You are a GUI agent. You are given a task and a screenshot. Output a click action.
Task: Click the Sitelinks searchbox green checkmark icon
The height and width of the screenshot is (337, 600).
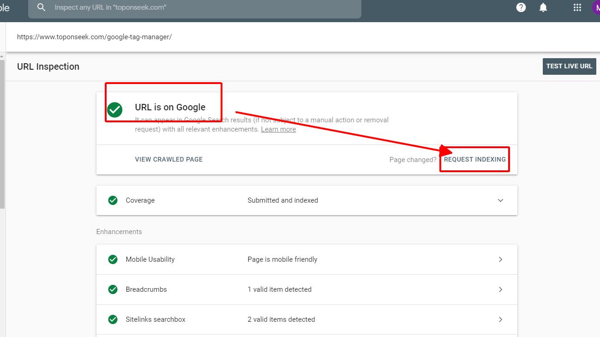pos(113,319)
